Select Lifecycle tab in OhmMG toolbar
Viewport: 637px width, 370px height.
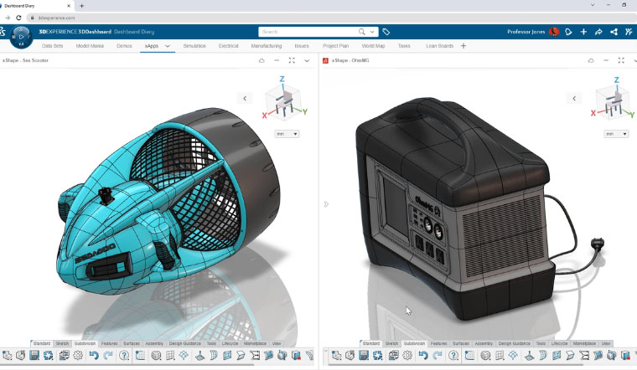[559, 343]
